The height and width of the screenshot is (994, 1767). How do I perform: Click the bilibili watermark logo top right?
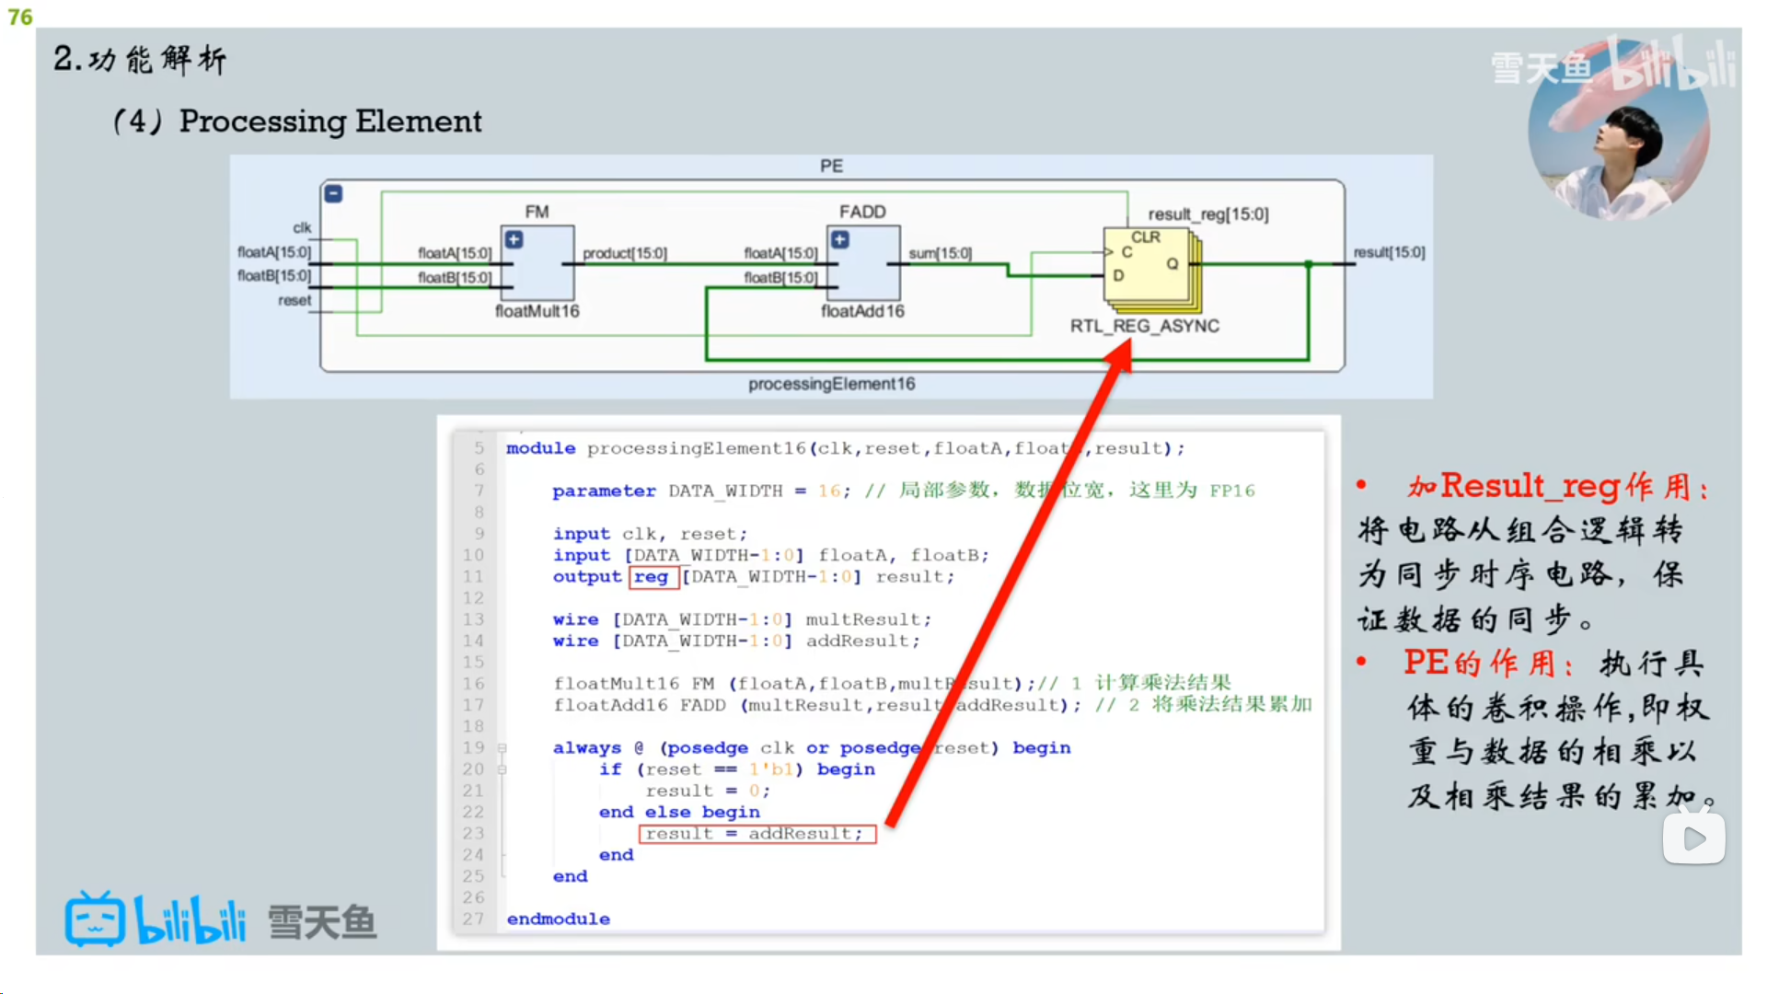tap(1672, 64)
